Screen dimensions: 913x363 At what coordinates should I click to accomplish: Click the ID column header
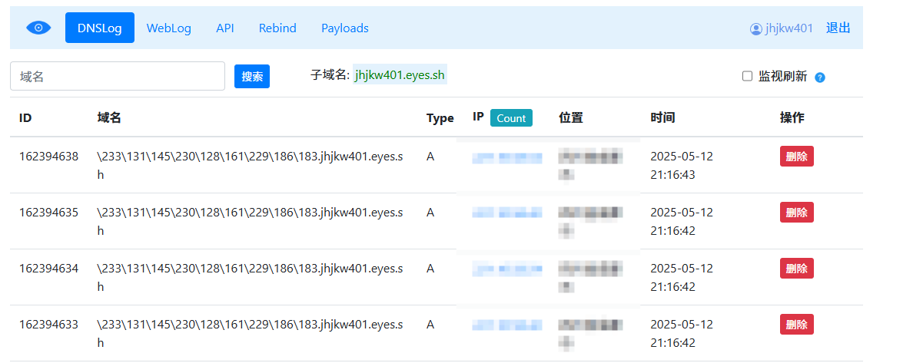[25, 117]
